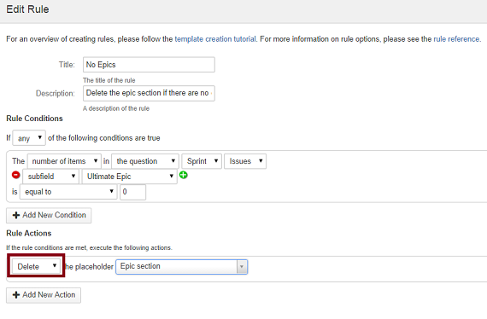This screenshot has width=487, height=319.
Task: Click the 'Title:' field label
Action: click(x=67, y=65)
